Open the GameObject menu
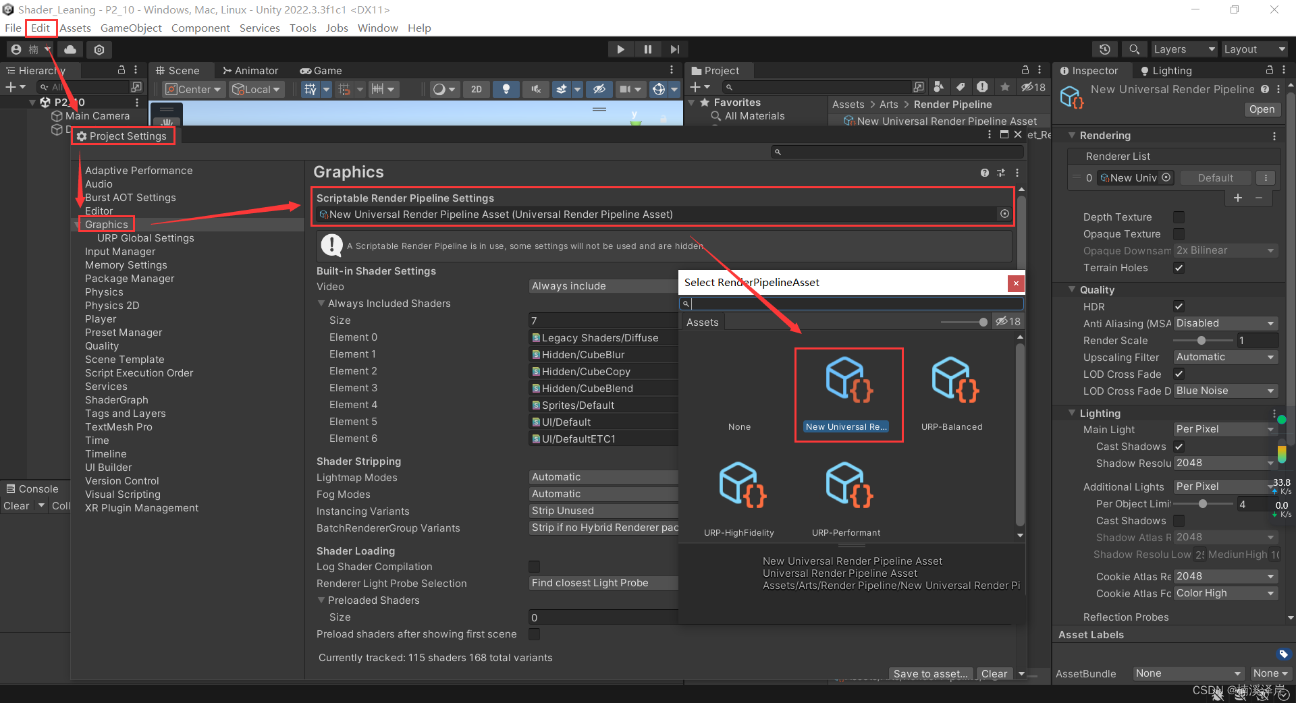The height and width of the screenshot is (703, 1296). click(x=131, y=28)
